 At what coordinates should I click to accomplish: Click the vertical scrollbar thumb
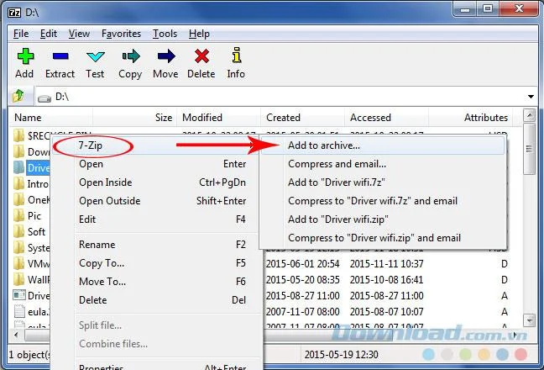pyautogui.click(x=529, y=148)
